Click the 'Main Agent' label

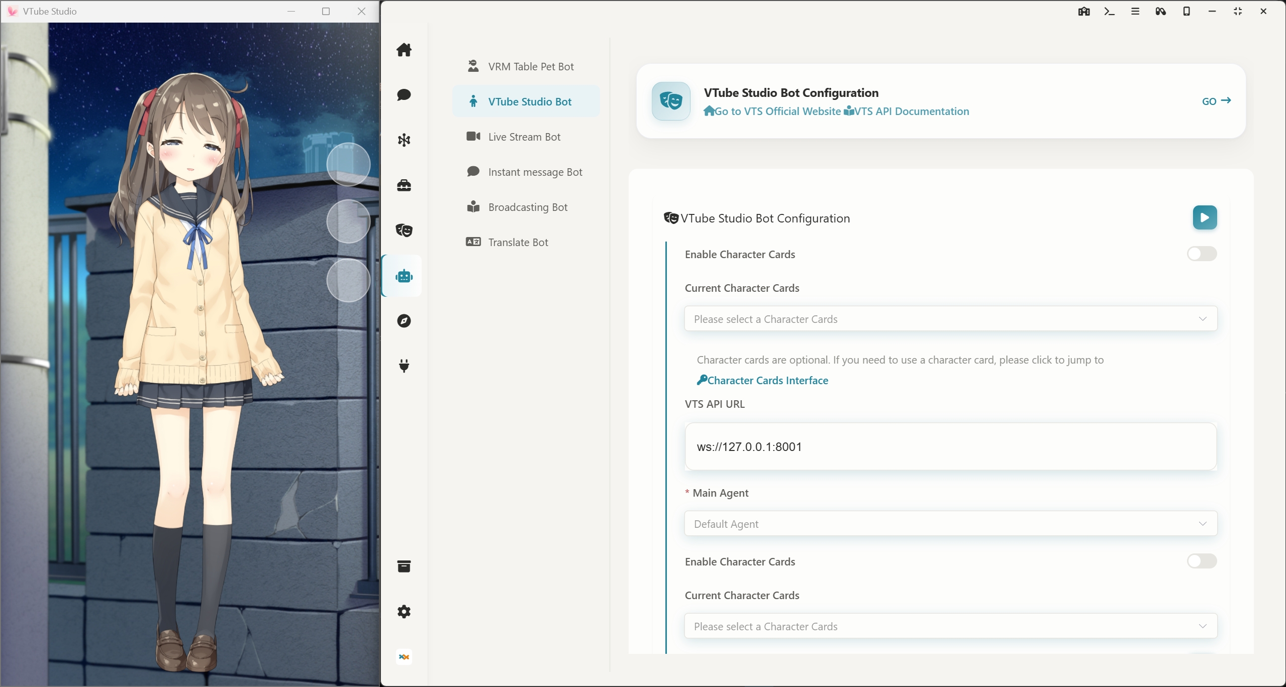(x=721, y=493)
